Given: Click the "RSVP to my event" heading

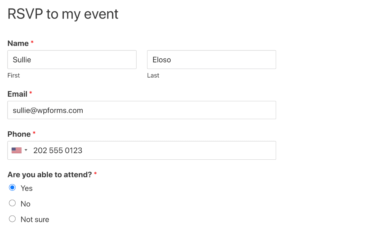Looking at the screenshot, I should point(63,14).
